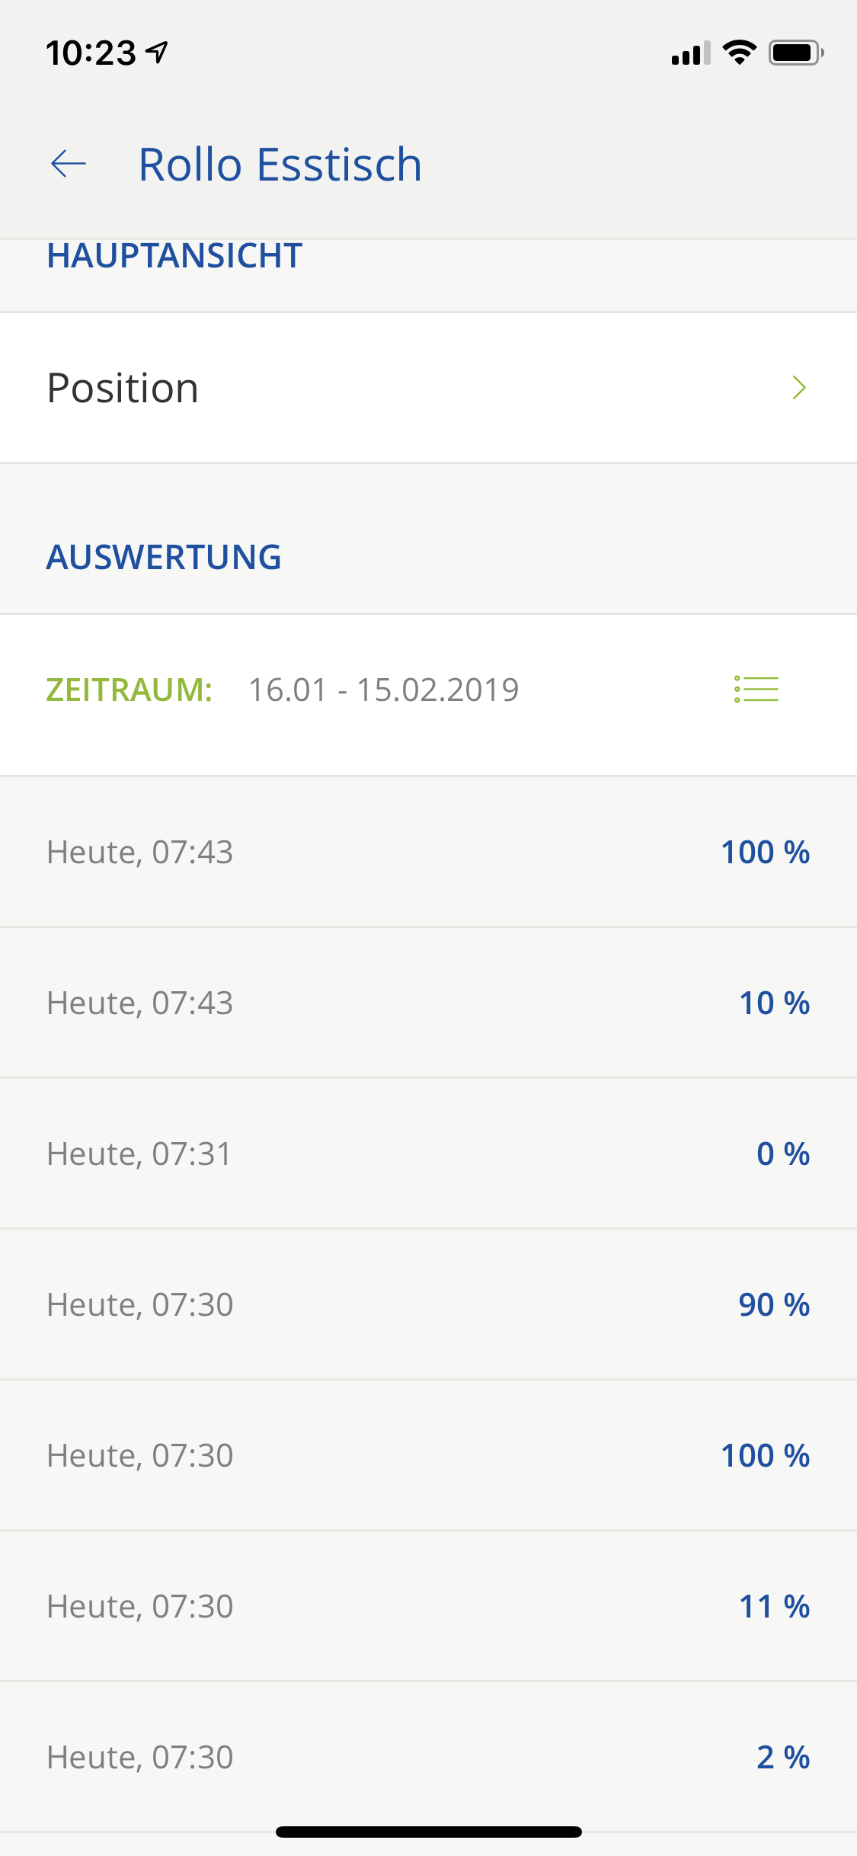Tap the 2 % position entry
The width and height of the screenshot is (857, 1856).
pos(782,1757)
